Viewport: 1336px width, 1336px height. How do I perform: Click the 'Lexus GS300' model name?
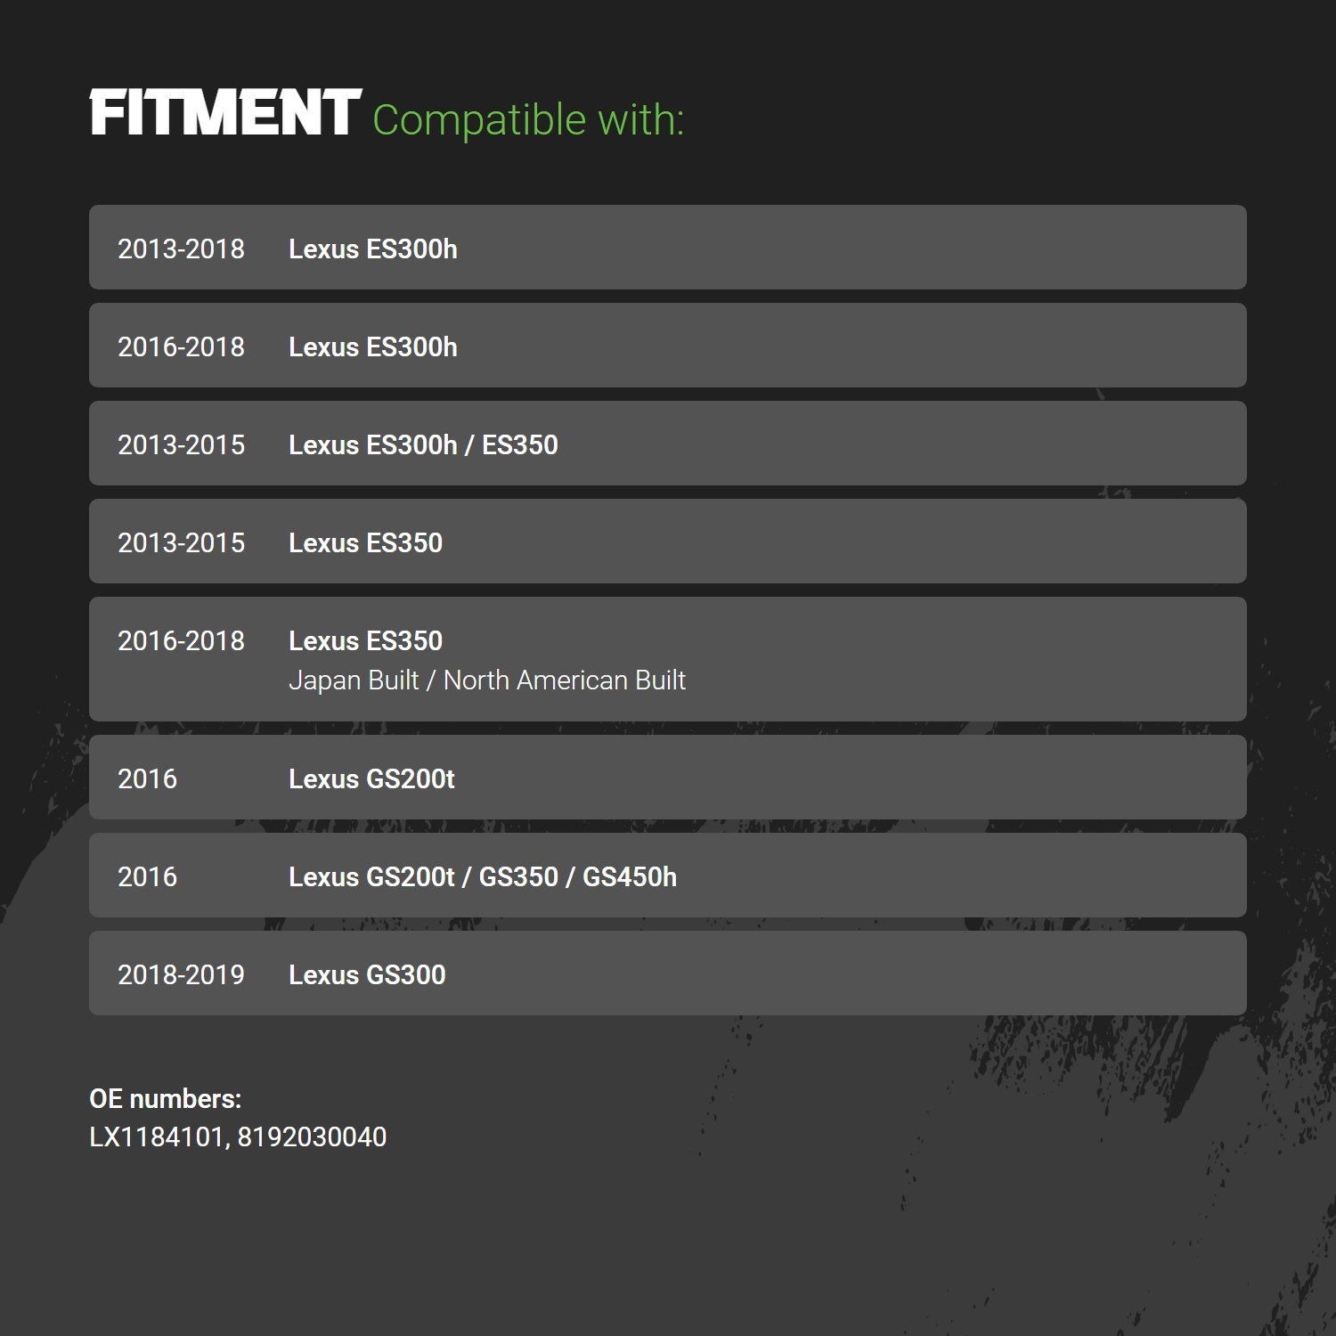[367, 974]
